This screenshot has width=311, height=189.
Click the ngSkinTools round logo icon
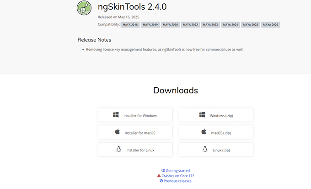84,8
